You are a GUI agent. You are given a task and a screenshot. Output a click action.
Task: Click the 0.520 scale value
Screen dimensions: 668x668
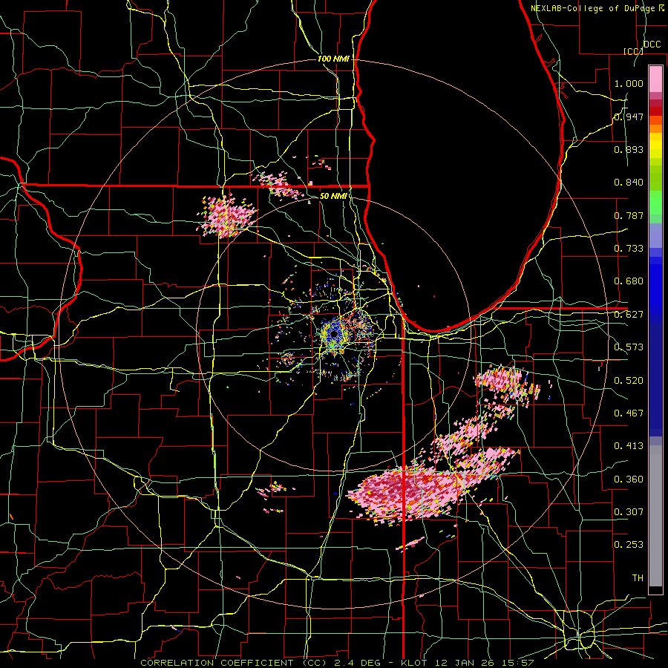click(x=629, y=380)
